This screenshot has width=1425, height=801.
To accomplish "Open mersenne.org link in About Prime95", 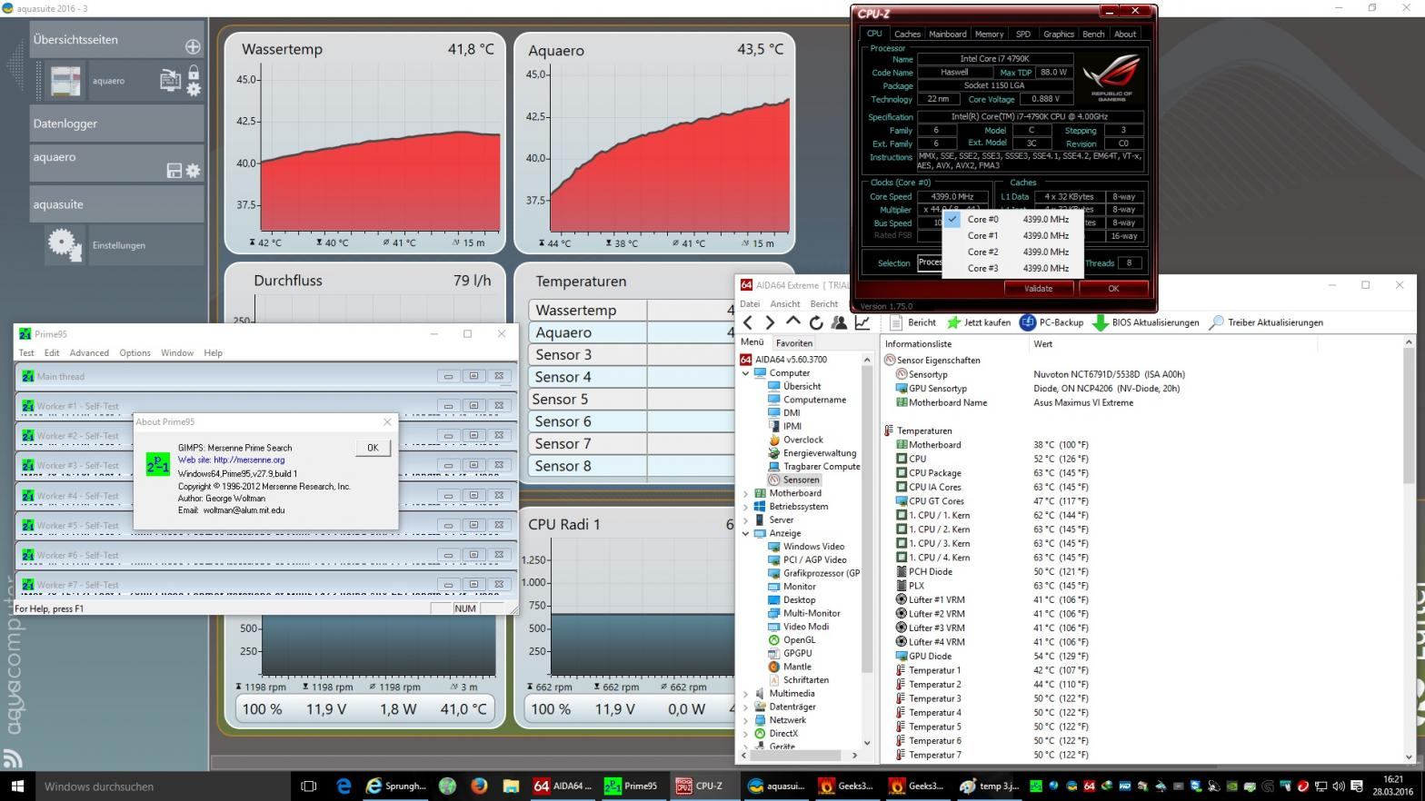I will point(249,460).
